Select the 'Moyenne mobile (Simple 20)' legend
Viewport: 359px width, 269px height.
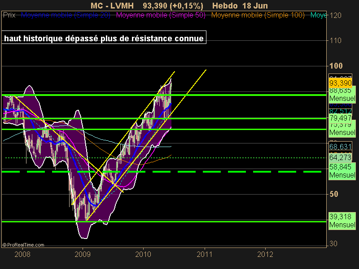click(x=66, y=15)
